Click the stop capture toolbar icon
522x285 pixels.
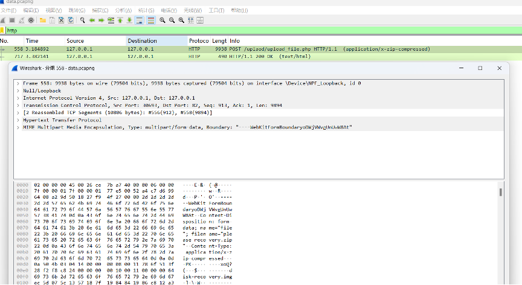tap(12, 21)
